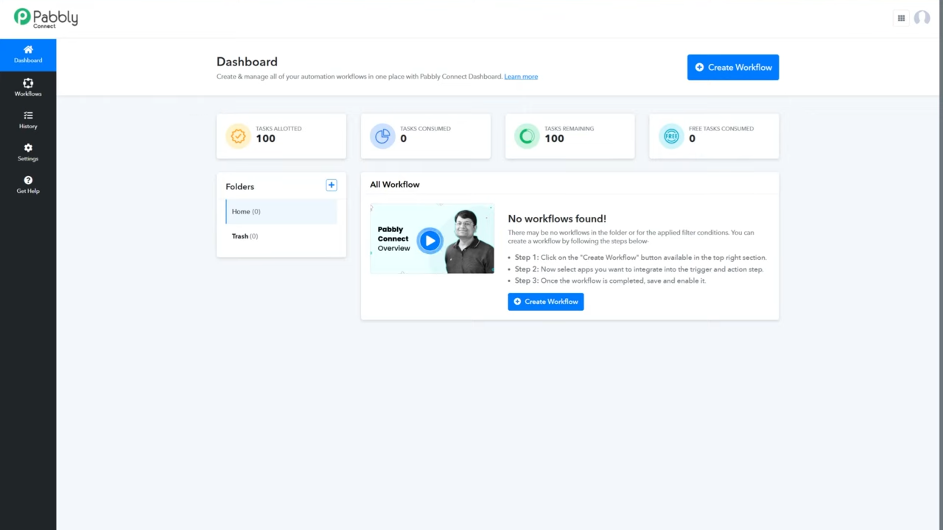Click the Tasks Consumed pie icon

[x=383, y=136]
